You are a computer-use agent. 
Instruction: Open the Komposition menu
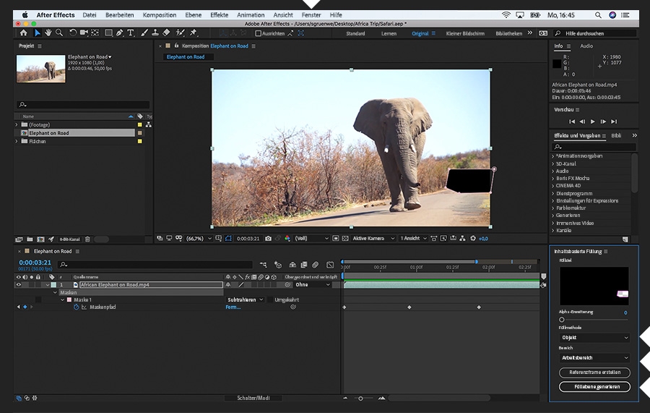point(159,14)
